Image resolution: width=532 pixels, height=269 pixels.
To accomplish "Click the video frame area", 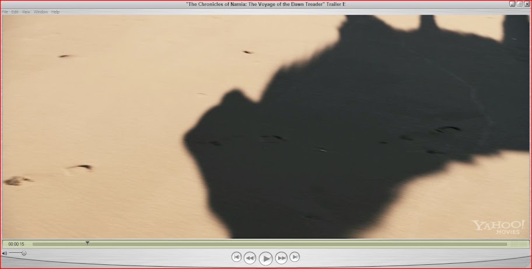I will coord(265,127).
